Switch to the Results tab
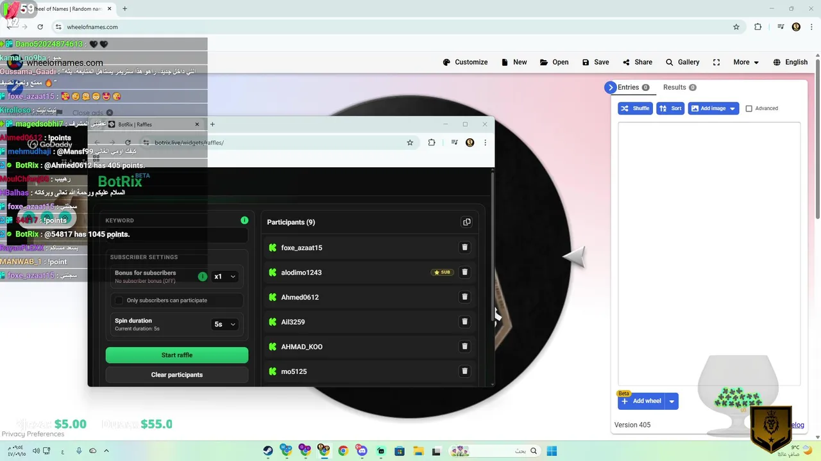Image resolution: width=821 pixels, height=461 pixels. 679,87
